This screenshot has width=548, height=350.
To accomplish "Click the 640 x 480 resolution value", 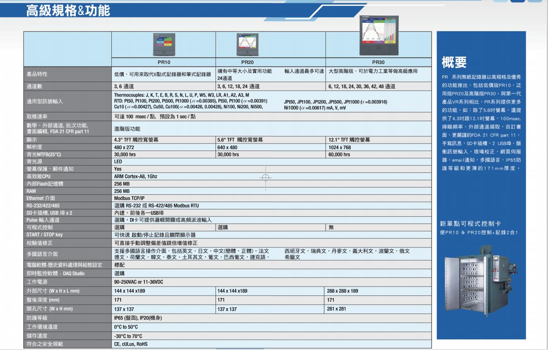I will point(227,147).
